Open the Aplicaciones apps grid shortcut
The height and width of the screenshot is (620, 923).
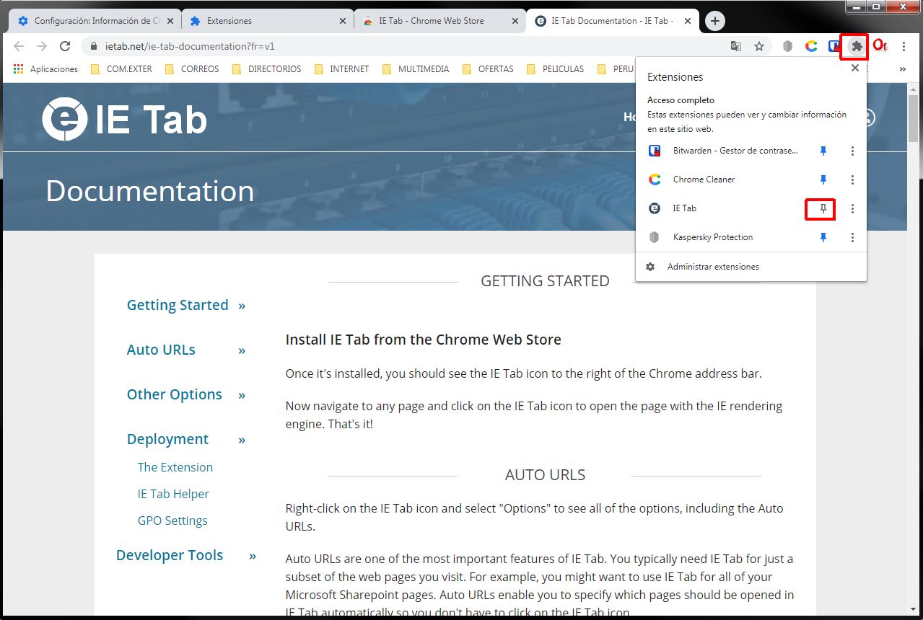click(45, 69)
